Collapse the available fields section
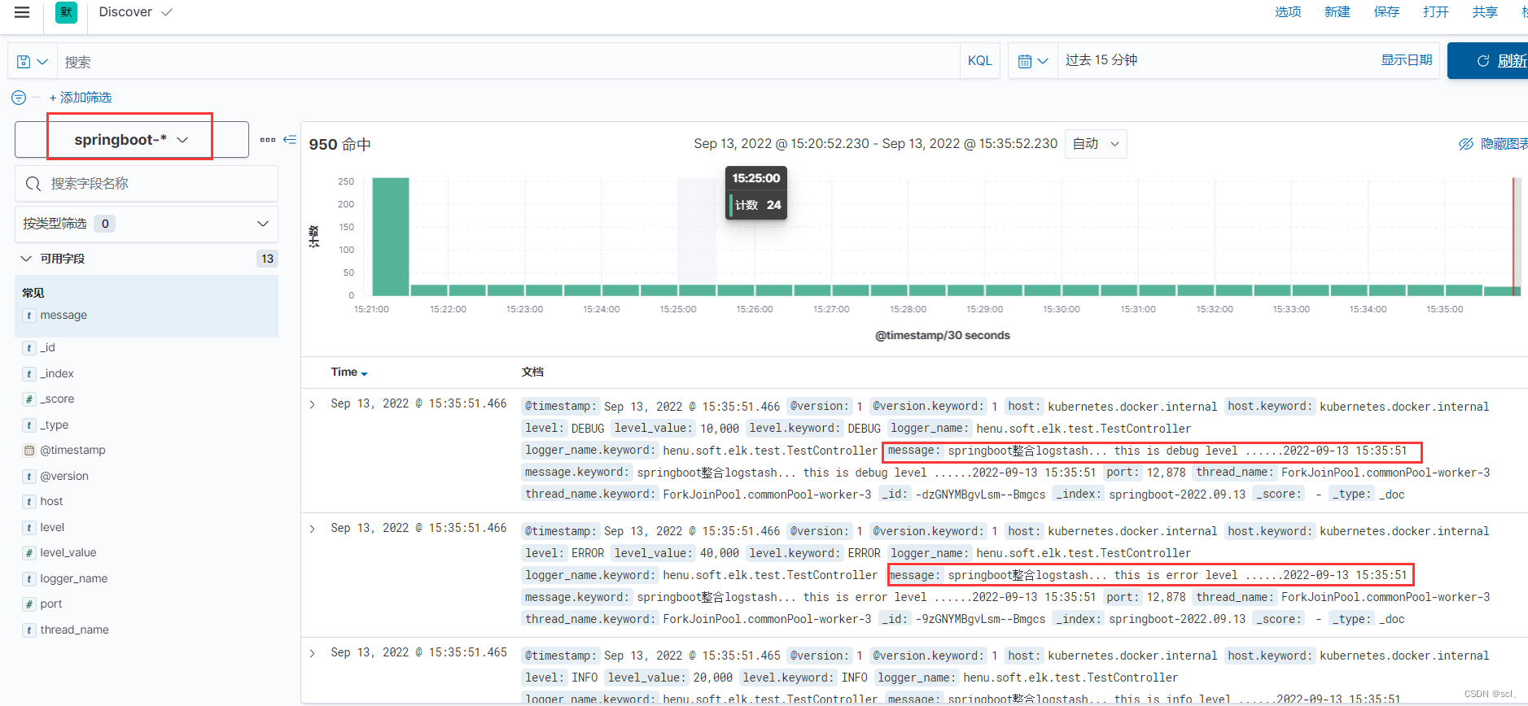 click(26, 259)
